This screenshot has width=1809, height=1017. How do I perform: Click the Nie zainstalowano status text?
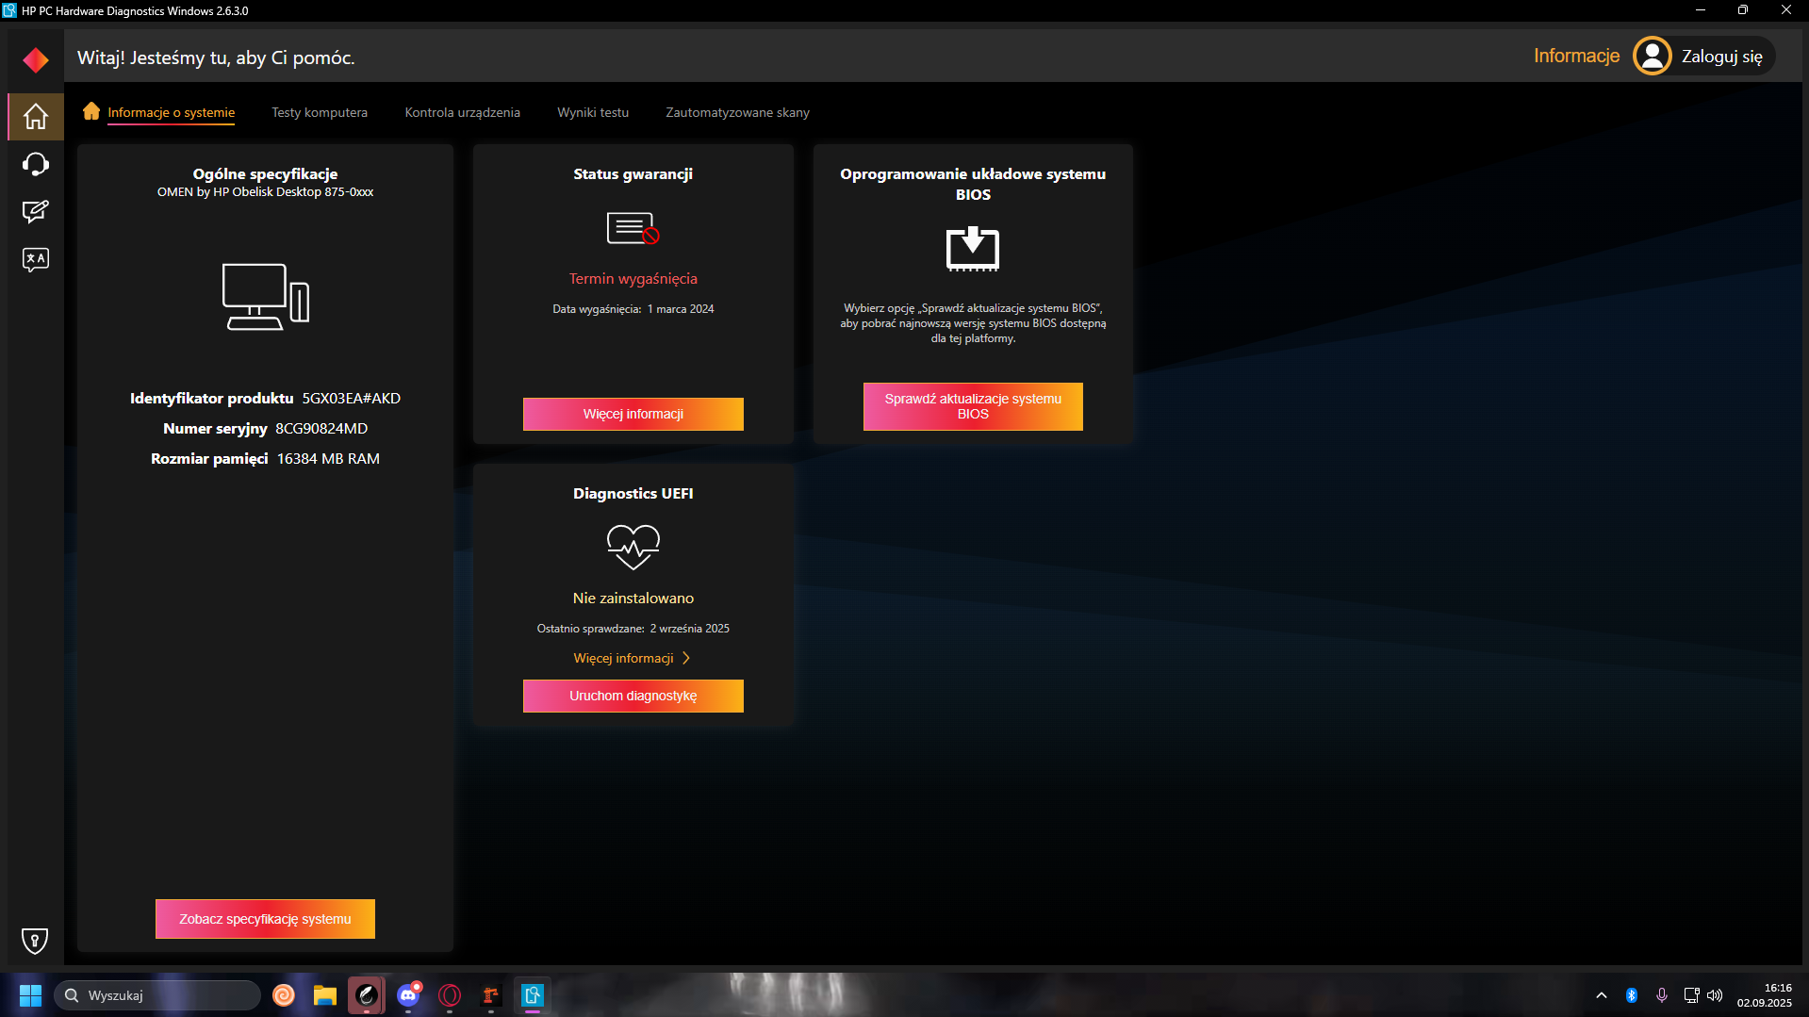pyautogui.click(x=633, y=598)
